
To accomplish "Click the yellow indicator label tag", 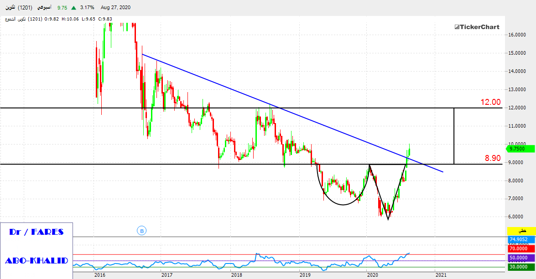I will pos(521,231).
